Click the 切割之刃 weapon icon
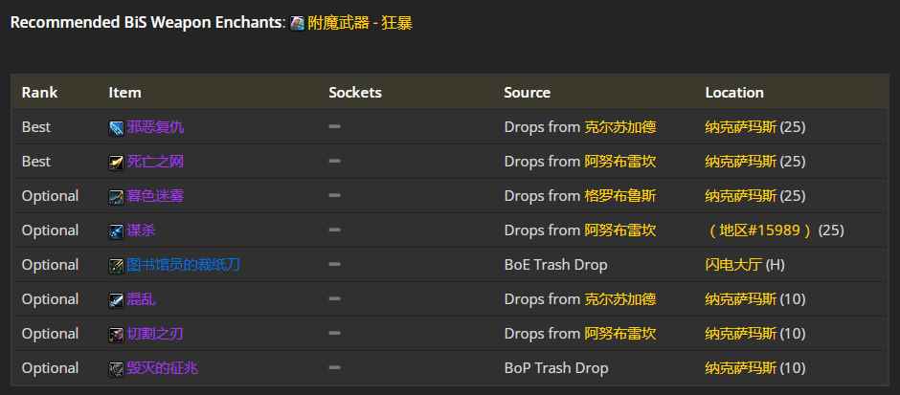The height and width of the screenshot is (395, 900). pyautogui.click(x=116, y=334)
